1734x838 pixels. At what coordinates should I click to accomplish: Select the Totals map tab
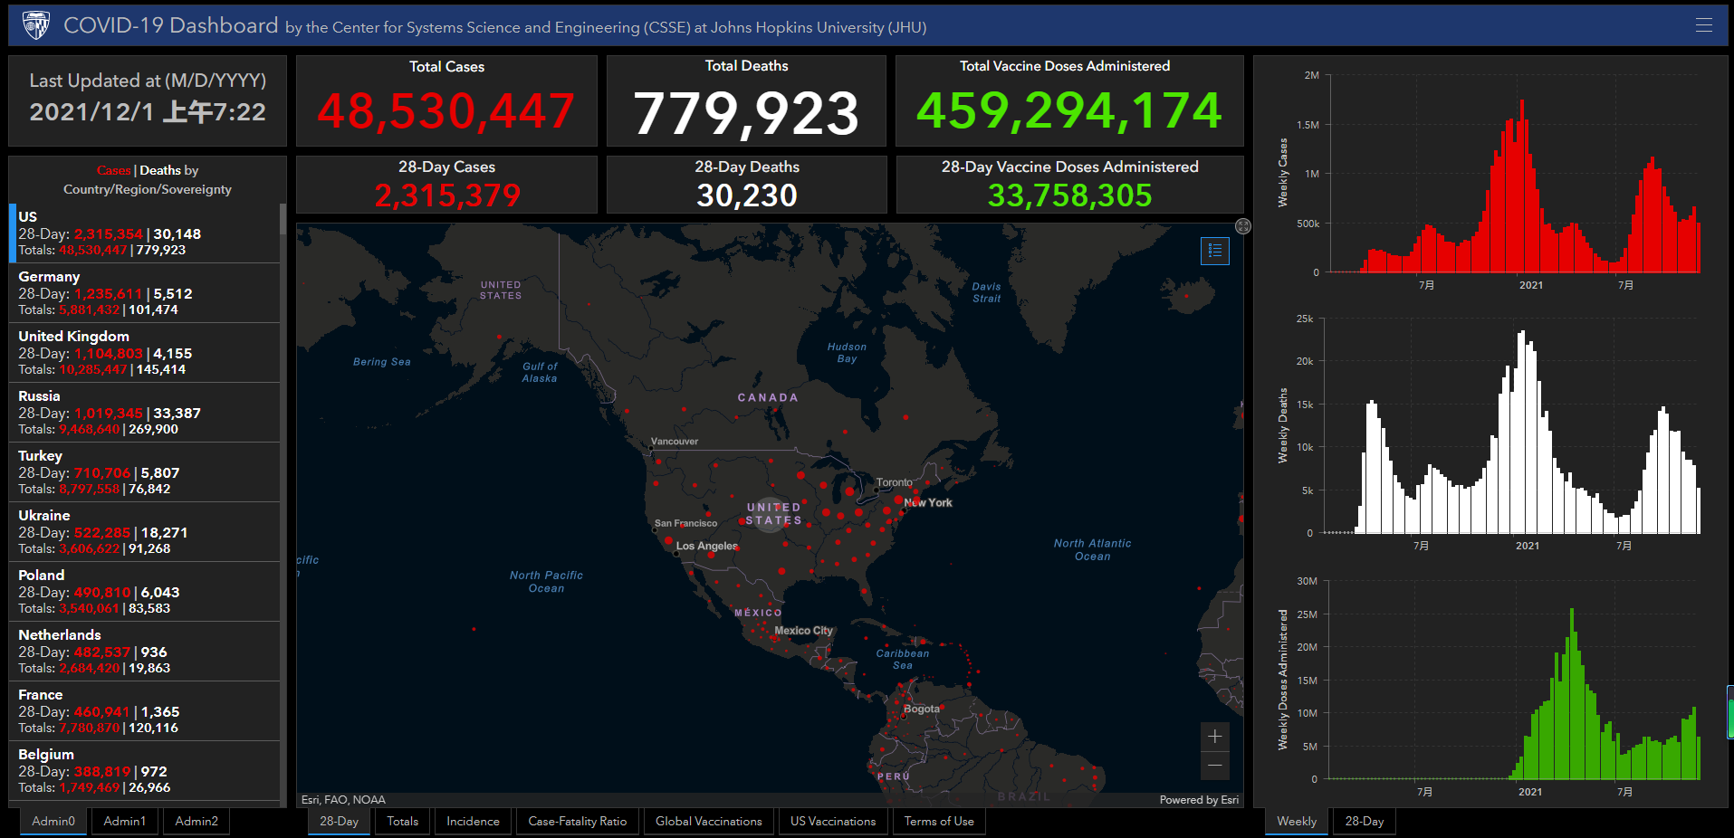click(403, 822)
